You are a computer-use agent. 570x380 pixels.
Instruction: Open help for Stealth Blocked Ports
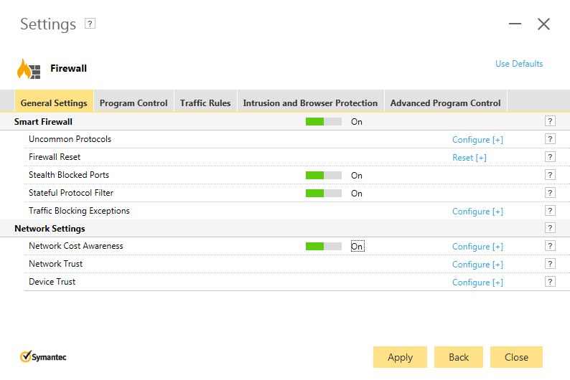(550, 175)
